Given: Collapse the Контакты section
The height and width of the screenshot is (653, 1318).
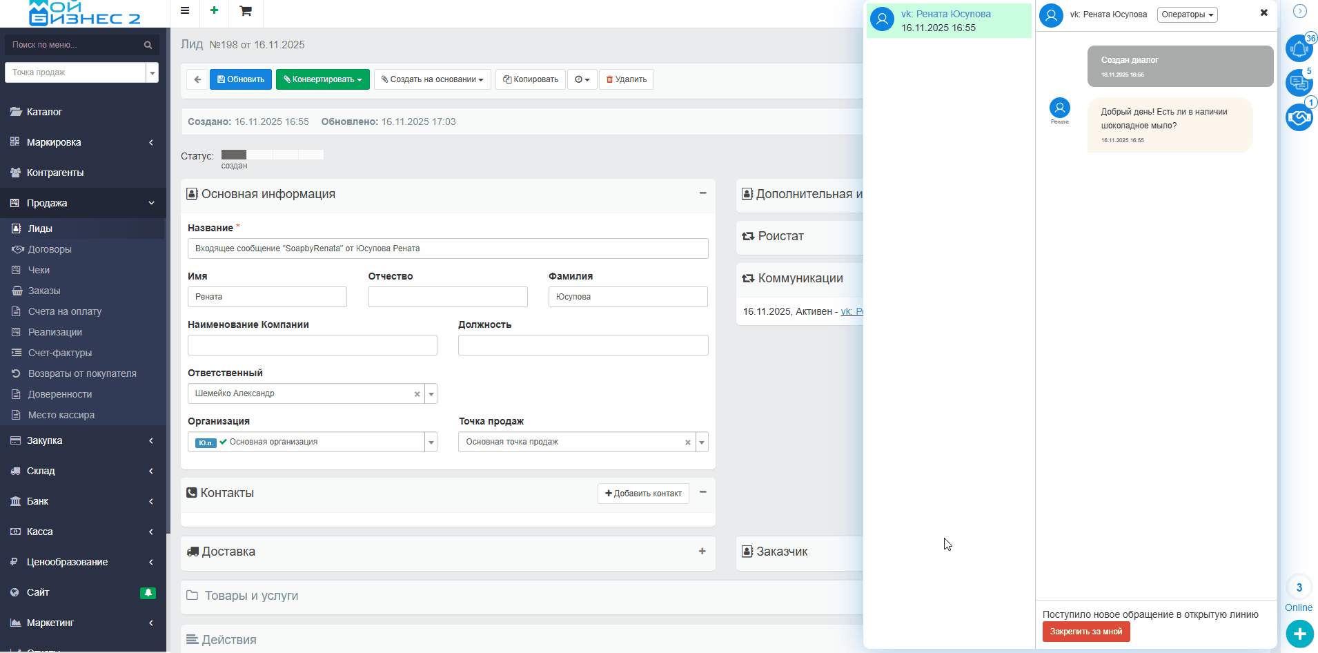Looking at the screenshot, I should [x=702, y=493].
